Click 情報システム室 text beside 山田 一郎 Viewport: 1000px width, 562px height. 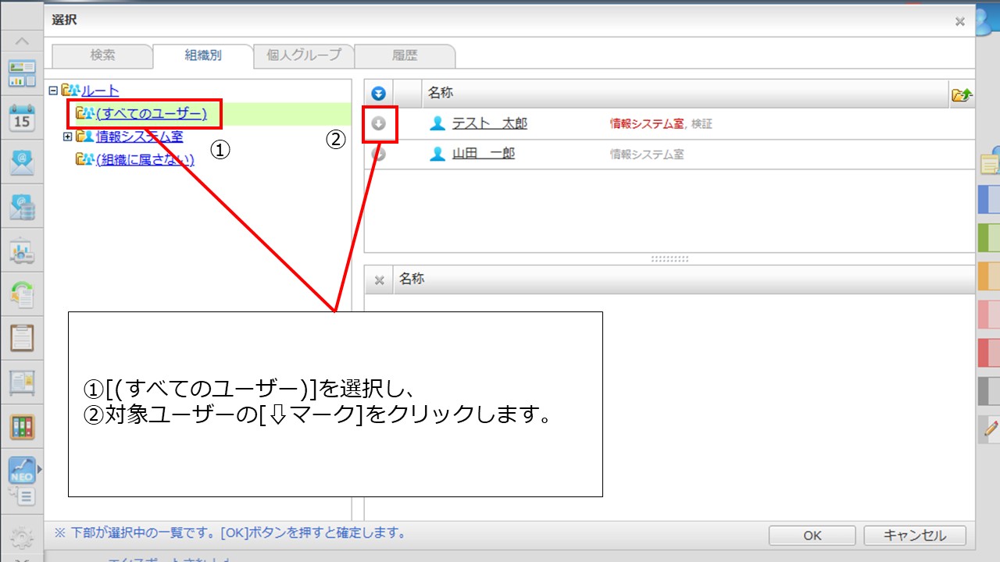[647, 154]
